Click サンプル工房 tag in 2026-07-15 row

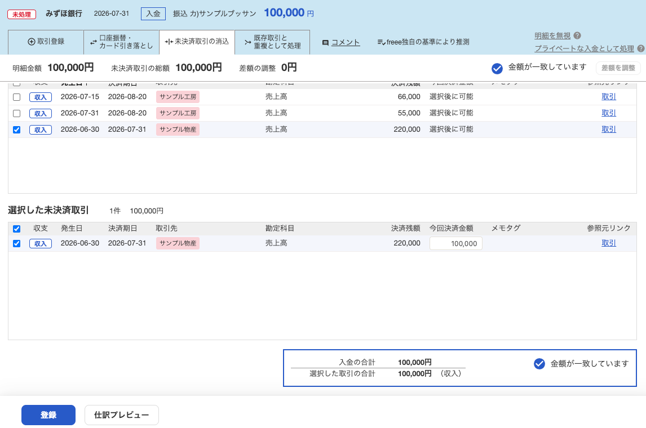178,97
